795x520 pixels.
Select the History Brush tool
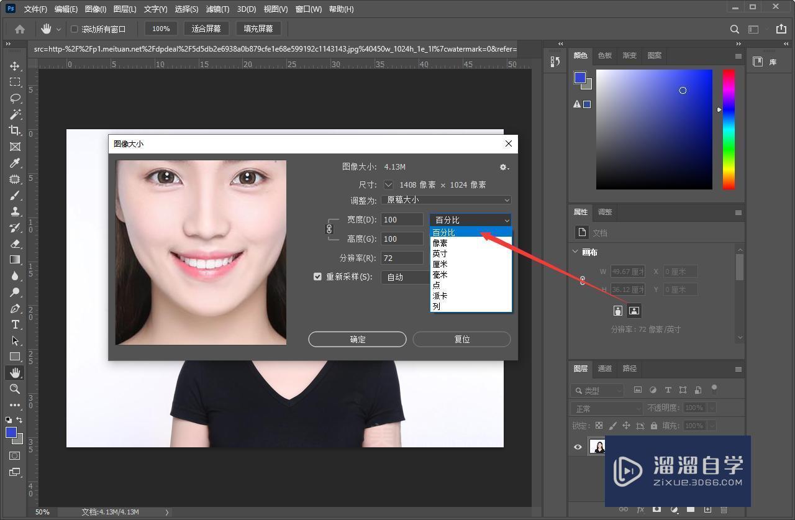pyautogui.click(x=15, y=227)
